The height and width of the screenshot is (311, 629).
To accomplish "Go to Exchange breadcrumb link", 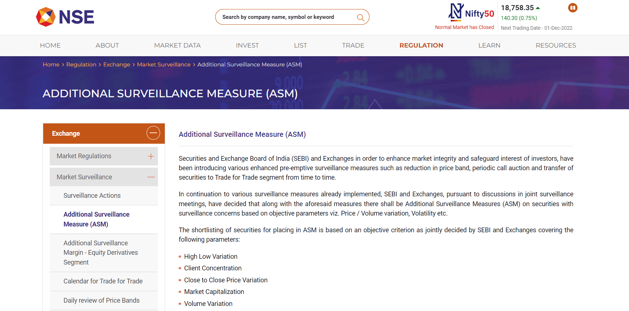I will pyautogui.click(x=117, y=65).
